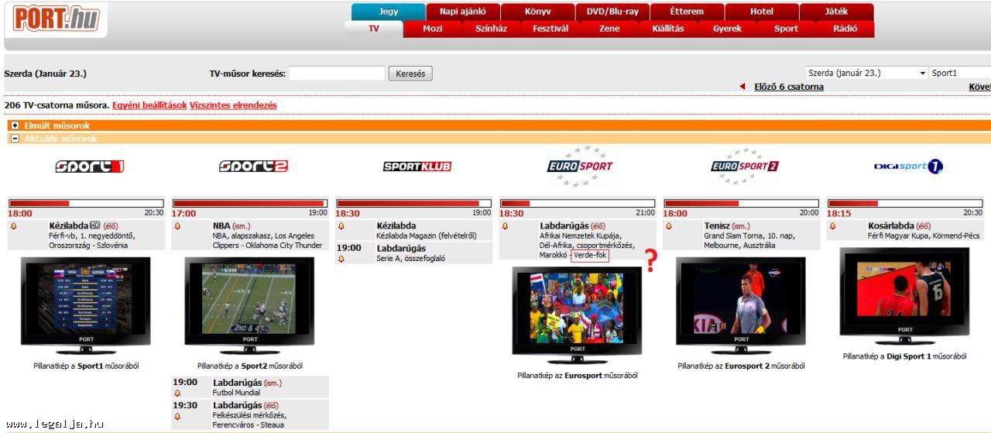This screenshot has width=991, height=433.
Task: Go to Előző 6 csatorna
Action: [x=789, y=87]
